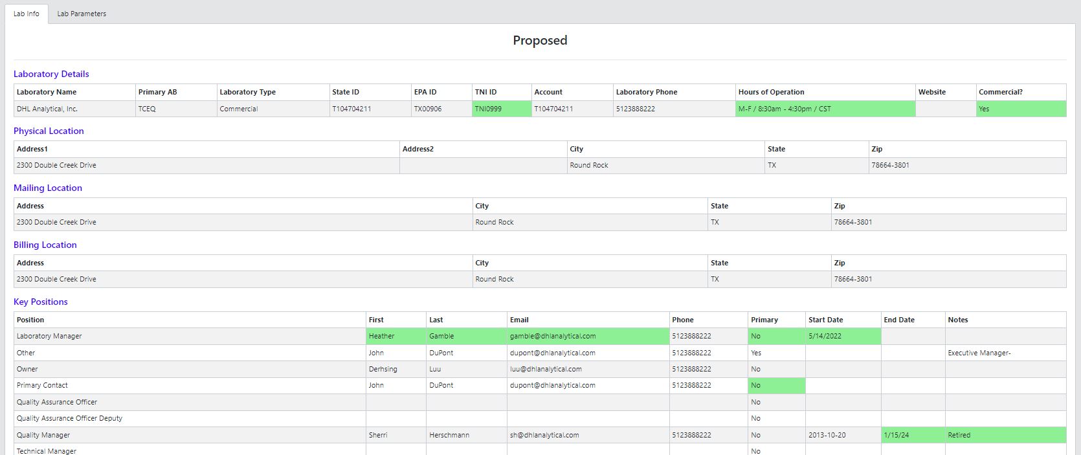Open the Lab Parameters tab
The height and width of the screenshot is (455, 1081).
82,14
